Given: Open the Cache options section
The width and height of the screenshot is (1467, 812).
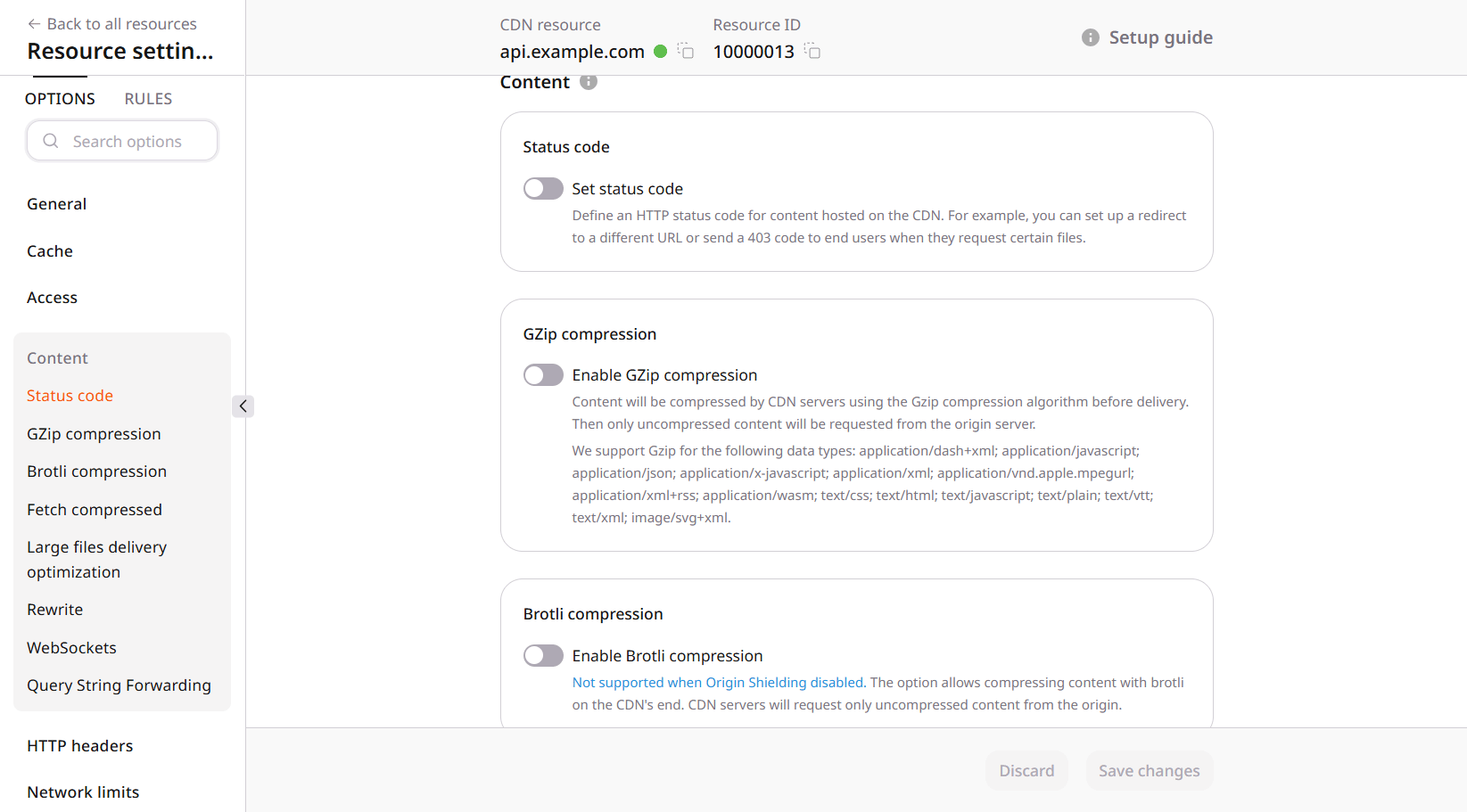Looking at the screenshot, I should coord(50,251).
